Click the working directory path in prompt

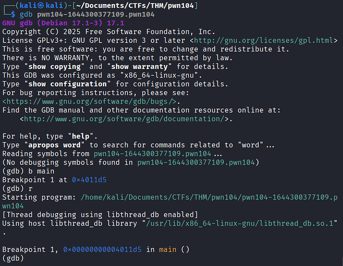coord(135,5)
